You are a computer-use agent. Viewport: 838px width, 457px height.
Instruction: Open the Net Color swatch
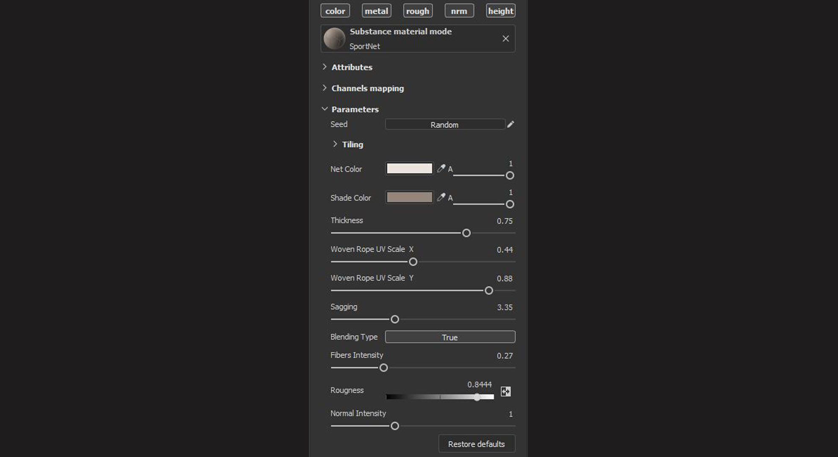click(409, 168)
